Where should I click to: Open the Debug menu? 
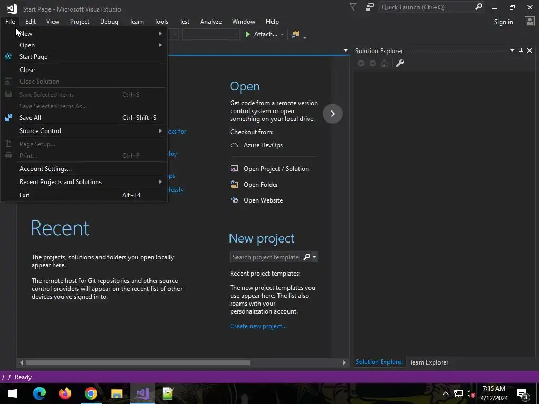[109, 21]
